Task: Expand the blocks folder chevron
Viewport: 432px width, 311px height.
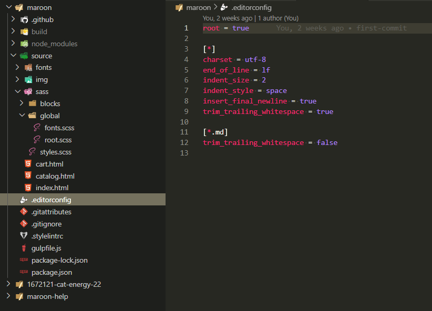Action: pyautogui.click(x=22, y=103)
